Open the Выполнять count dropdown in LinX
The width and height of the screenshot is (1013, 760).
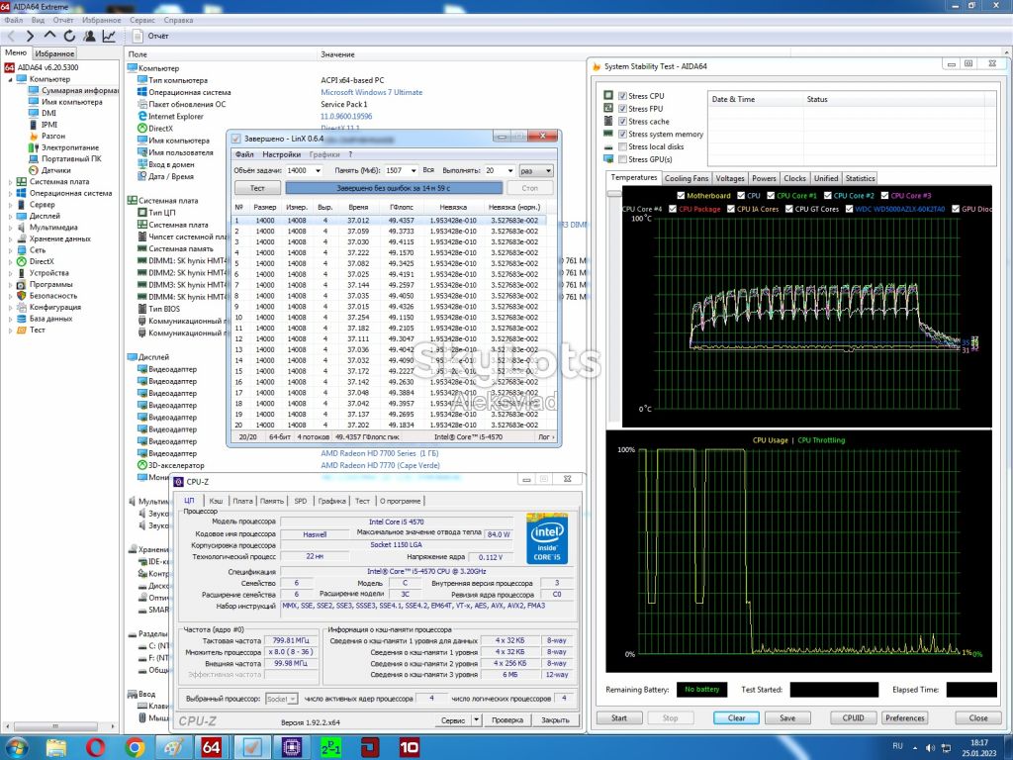(510, 170)
